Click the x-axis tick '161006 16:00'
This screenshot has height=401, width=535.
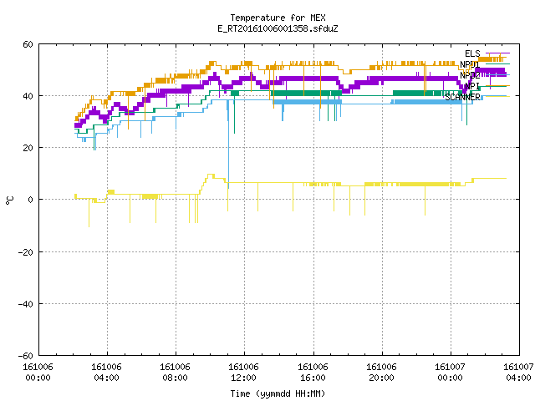coord(313,373)
